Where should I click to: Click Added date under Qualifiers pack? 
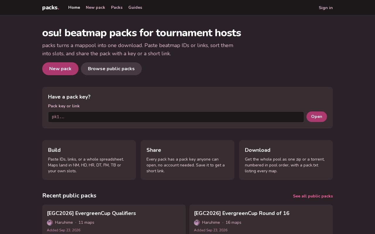coord(64,230)
